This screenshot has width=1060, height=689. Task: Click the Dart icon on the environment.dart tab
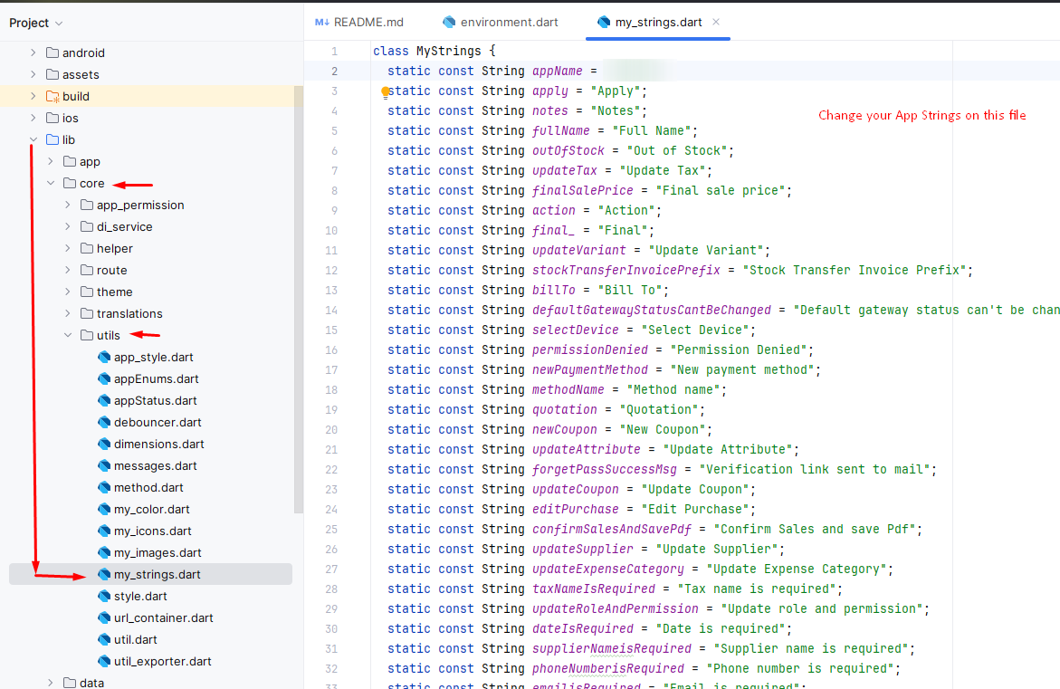(x=448, y=21)
